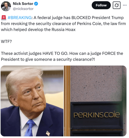Image resolution: width=129 pixels, height=138 pixels.
Task: Open Nick Sortor's profile avatar
Action: pyautogui.click(x=6, y=6)
